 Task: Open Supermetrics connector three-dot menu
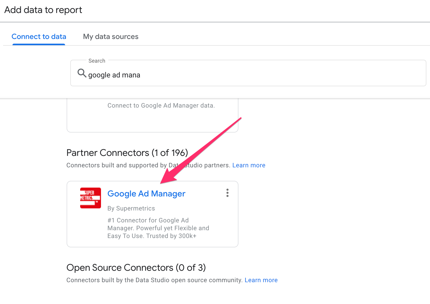click(227, 193)
